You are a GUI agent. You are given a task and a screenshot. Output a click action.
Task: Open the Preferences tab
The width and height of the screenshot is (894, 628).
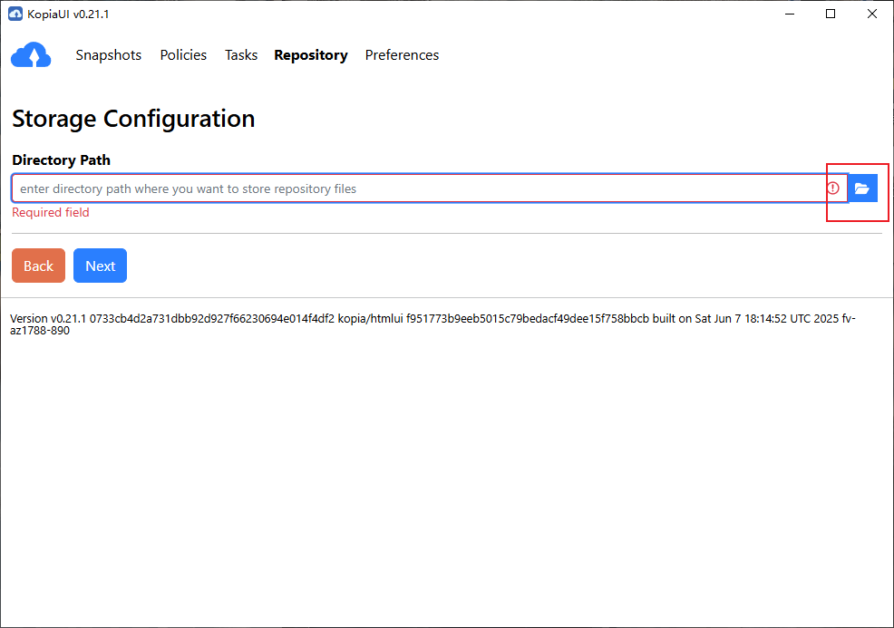pos(402,55)
